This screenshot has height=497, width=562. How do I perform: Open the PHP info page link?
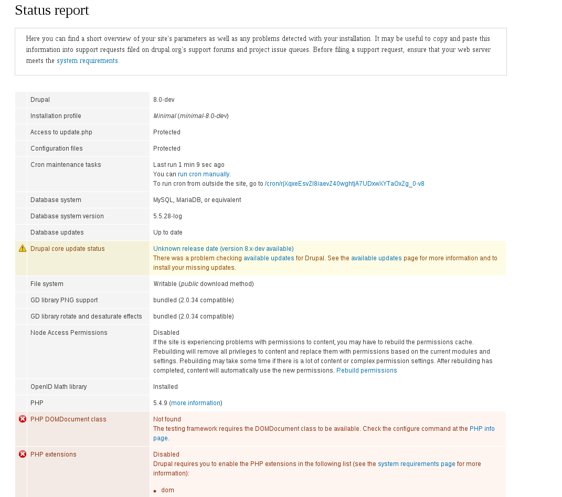point(482,428)
